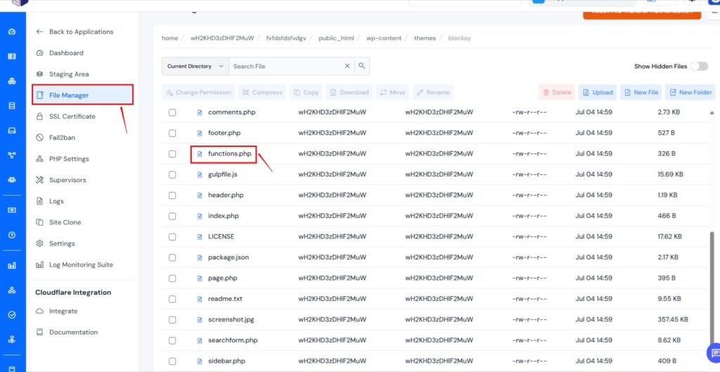Screen dimensions: 720x372
Task: Click the fvfdsfdsfvdgv breadcrumb
Action: coord(286,38)
